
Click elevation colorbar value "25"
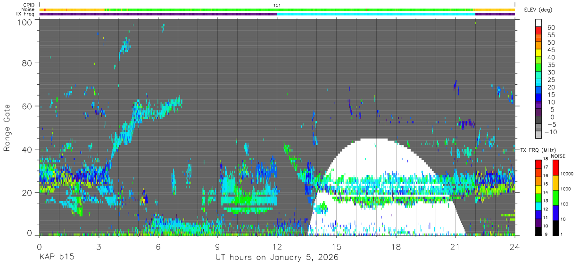pos(551,80)
